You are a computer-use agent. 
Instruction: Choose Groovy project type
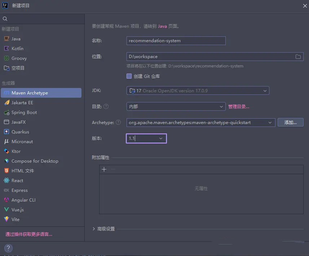click(41, 58)
